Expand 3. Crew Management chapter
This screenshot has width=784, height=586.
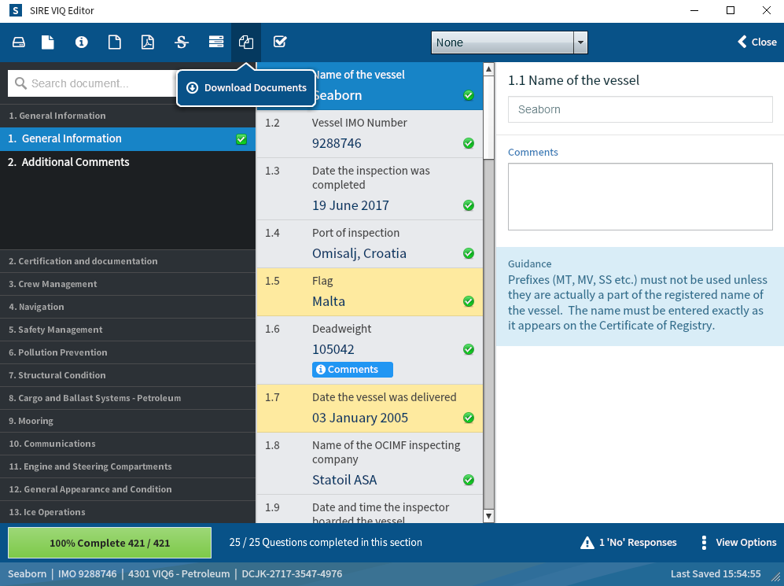coord(127,284)
